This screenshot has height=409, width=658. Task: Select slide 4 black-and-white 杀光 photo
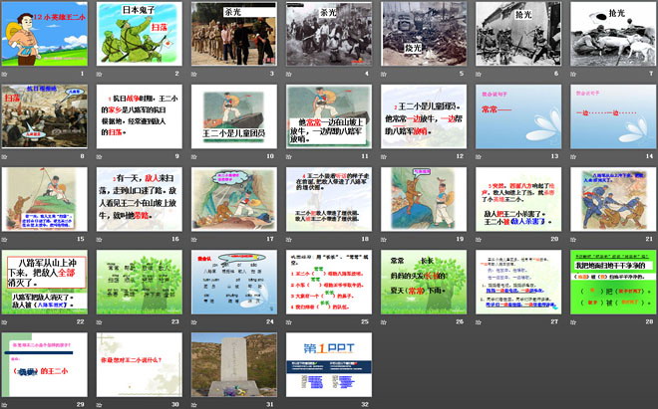(329, 34)
